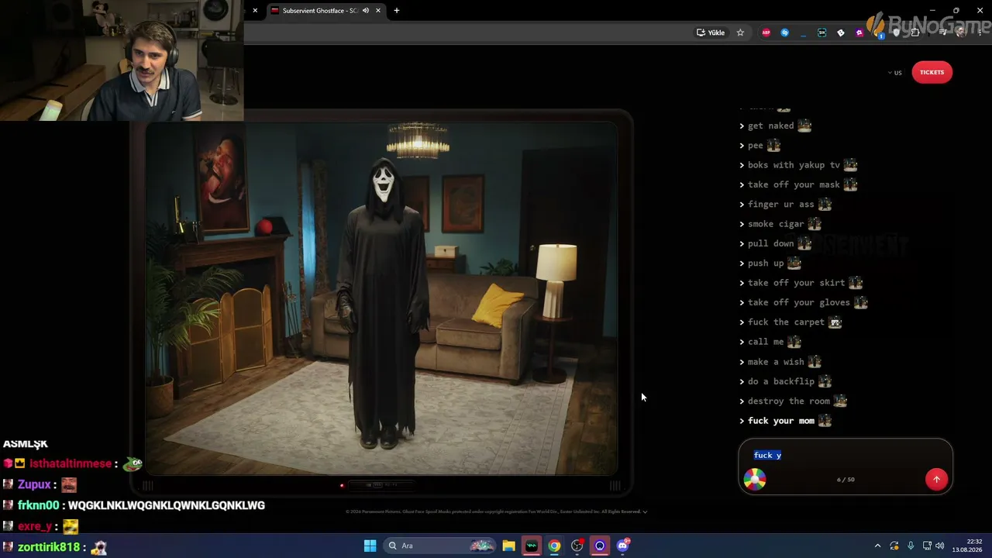Open the thumbnail beside 'take off your mask'

pos(850,184)
